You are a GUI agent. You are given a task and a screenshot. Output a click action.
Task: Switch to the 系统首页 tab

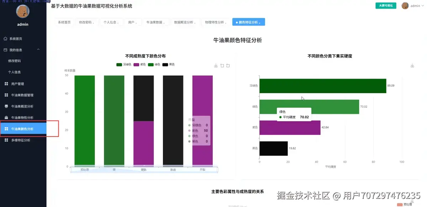[64, 22]
